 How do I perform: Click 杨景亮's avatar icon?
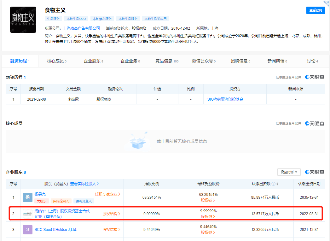pos(27,197)
